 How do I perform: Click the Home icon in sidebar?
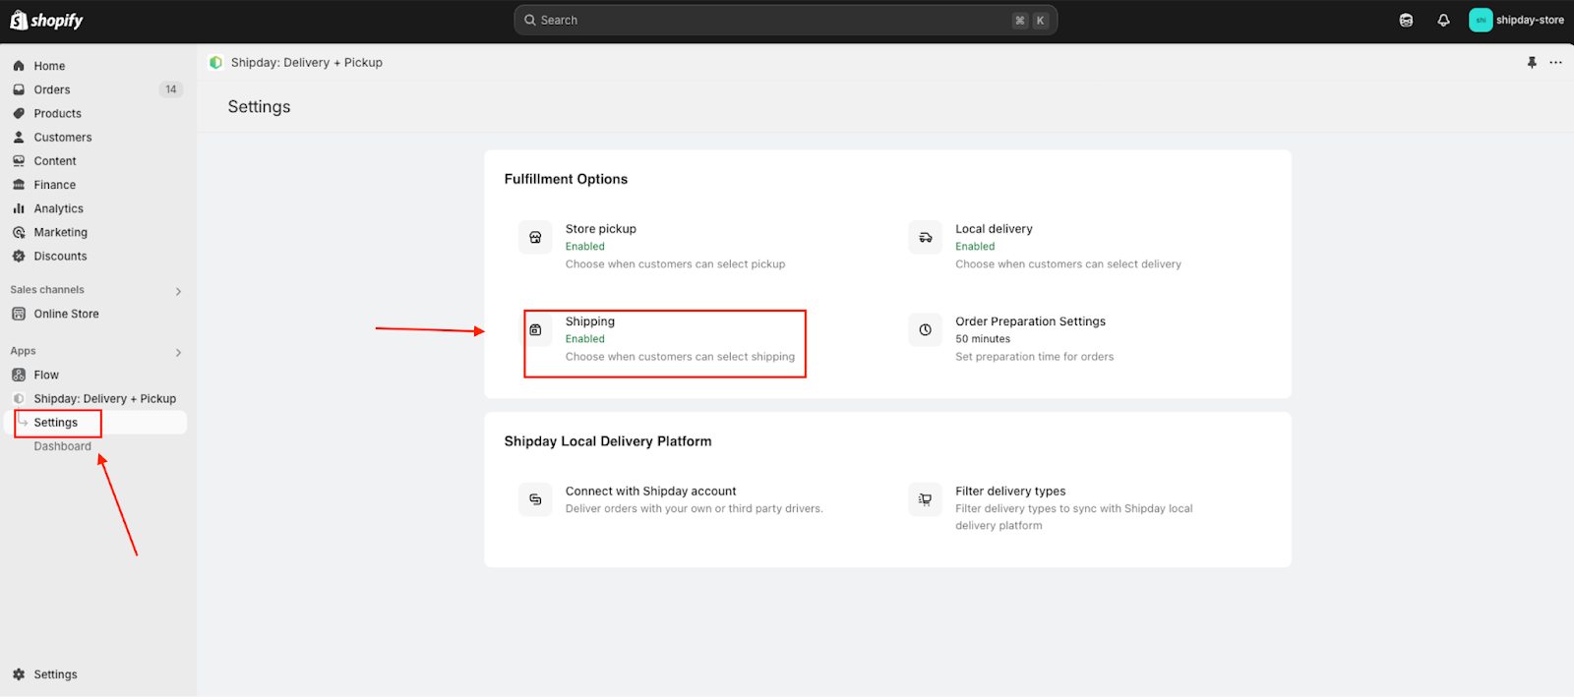19,66
